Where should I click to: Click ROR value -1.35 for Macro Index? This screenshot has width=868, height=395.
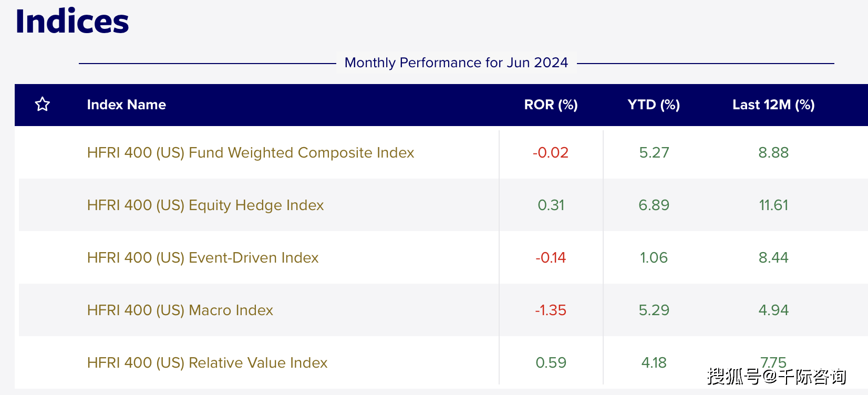click(x=551, y=310)
